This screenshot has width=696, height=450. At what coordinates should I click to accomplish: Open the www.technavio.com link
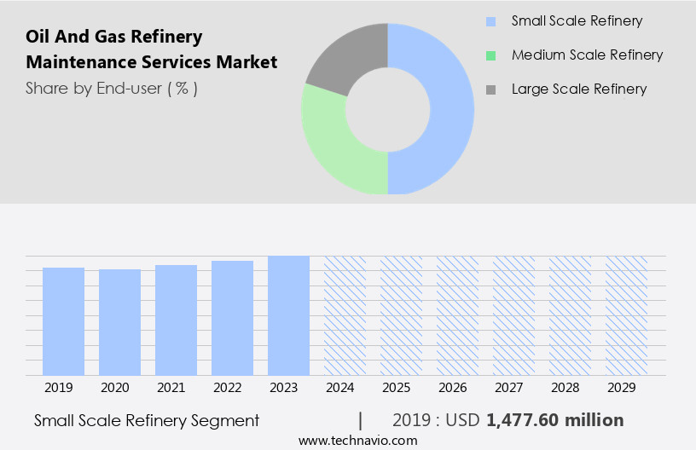(357, 441)
